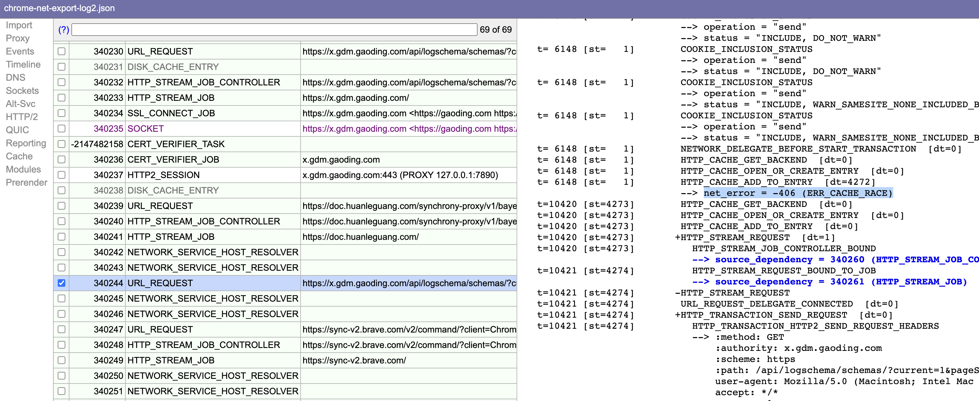Tick checkbox for 340237 HTTP2_SESSION
This screenshot has height=401, width=979.
tap(62, 175)
